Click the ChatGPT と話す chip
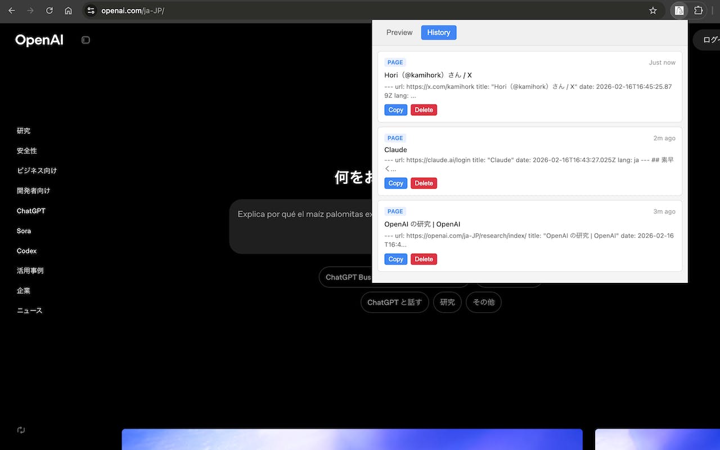This screenshot has height=450, width=720. [x=394, y=302]
